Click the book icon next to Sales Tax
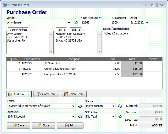 coord(120,117)
